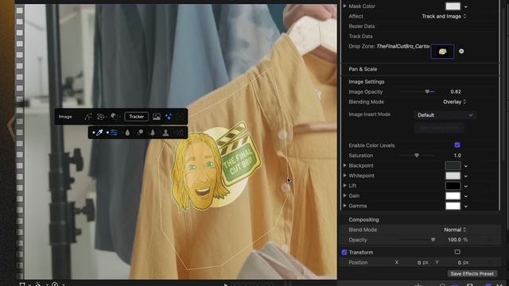
Task: Click the Tracker button
Action: [x=136, y=117]
